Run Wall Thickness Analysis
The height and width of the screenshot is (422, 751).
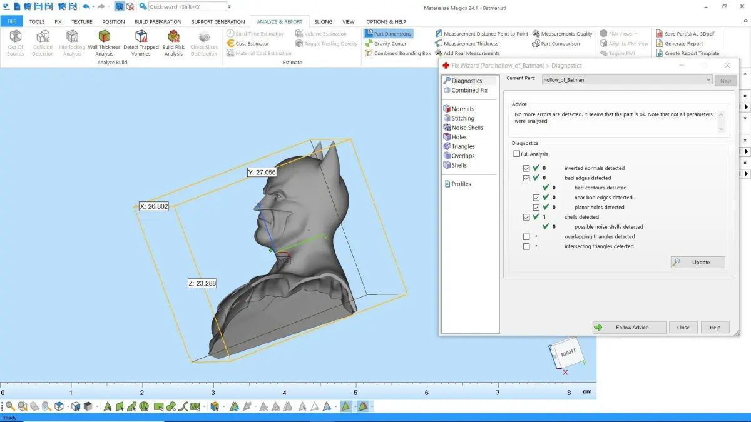pyautogui.click(x=105, y=43)
